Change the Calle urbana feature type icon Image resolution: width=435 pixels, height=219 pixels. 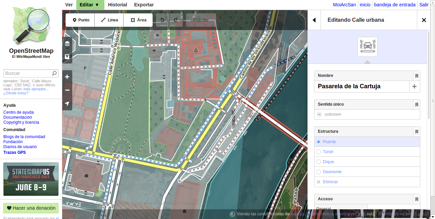click(367, 47)
